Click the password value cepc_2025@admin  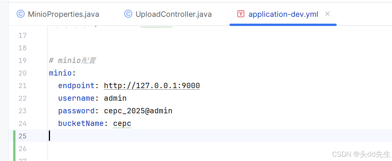click(138, 111)
